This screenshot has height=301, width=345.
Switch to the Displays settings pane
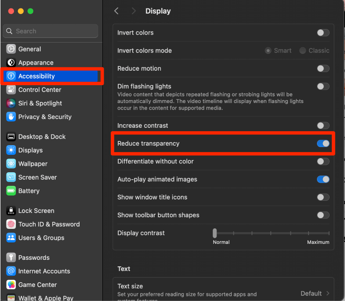[30, 150]
